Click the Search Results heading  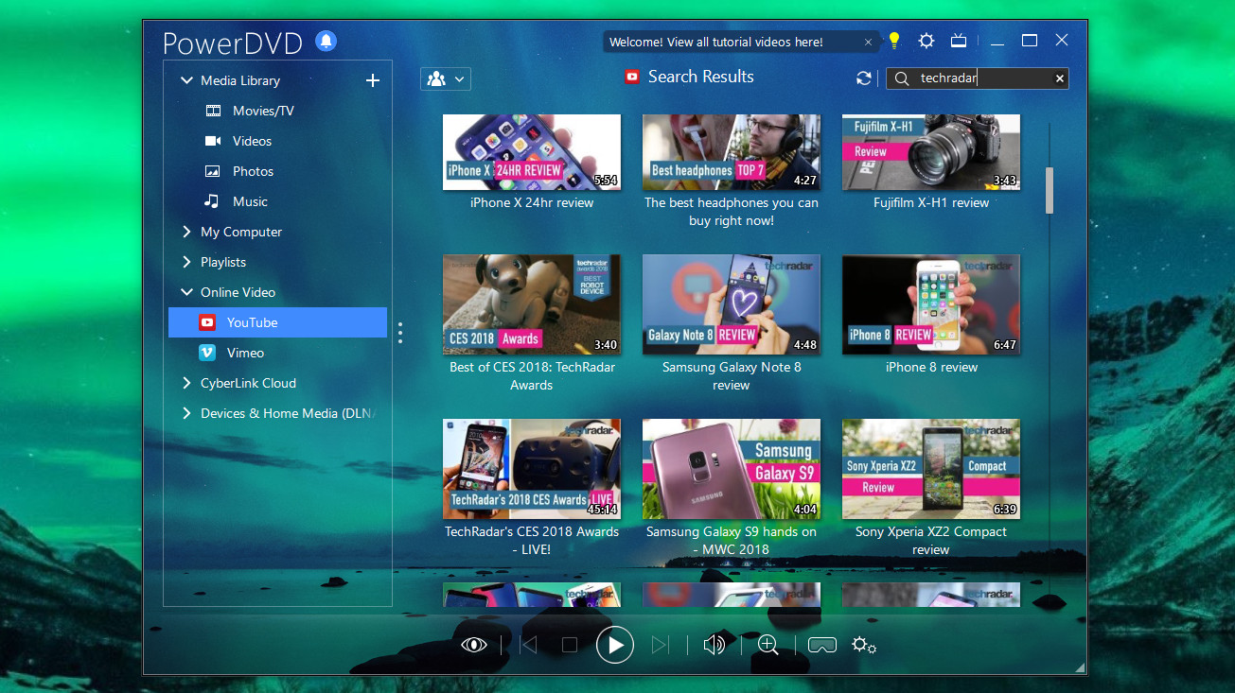pyautogui.click(x=701, y=77)
